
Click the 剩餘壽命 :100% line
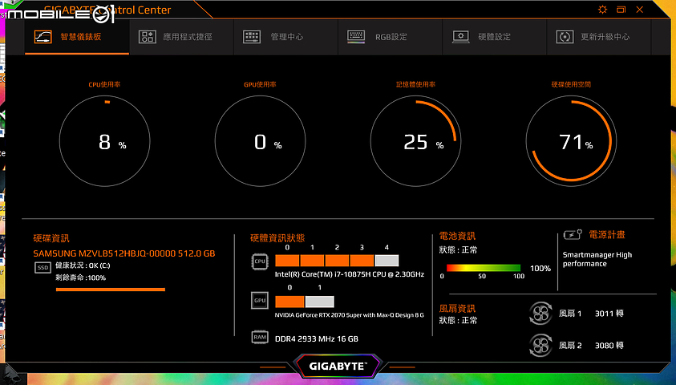tap(81, 278)
